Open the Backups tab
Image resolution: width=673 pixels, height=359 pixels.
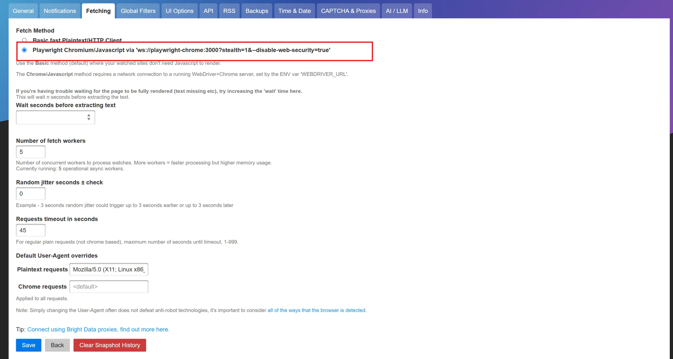click(x=257, y=11)
